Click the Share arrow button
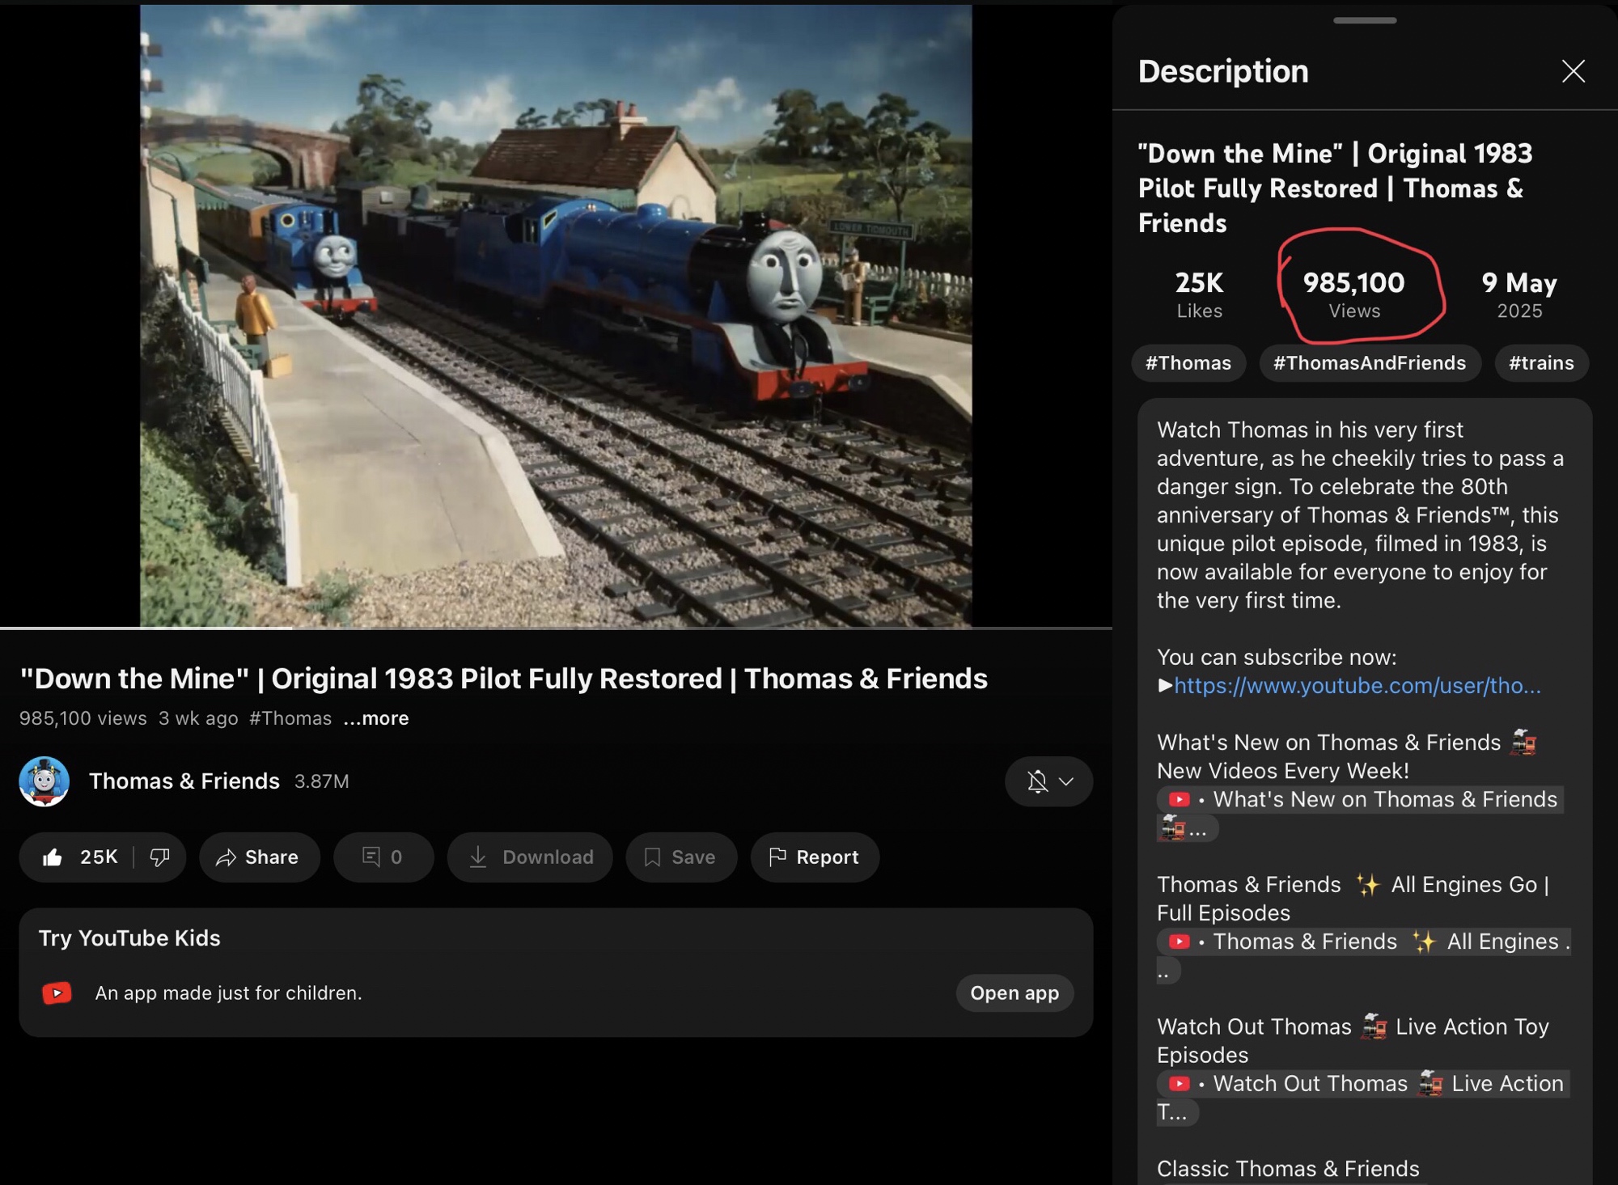1618x1185 pixels. tap(259, 857)
